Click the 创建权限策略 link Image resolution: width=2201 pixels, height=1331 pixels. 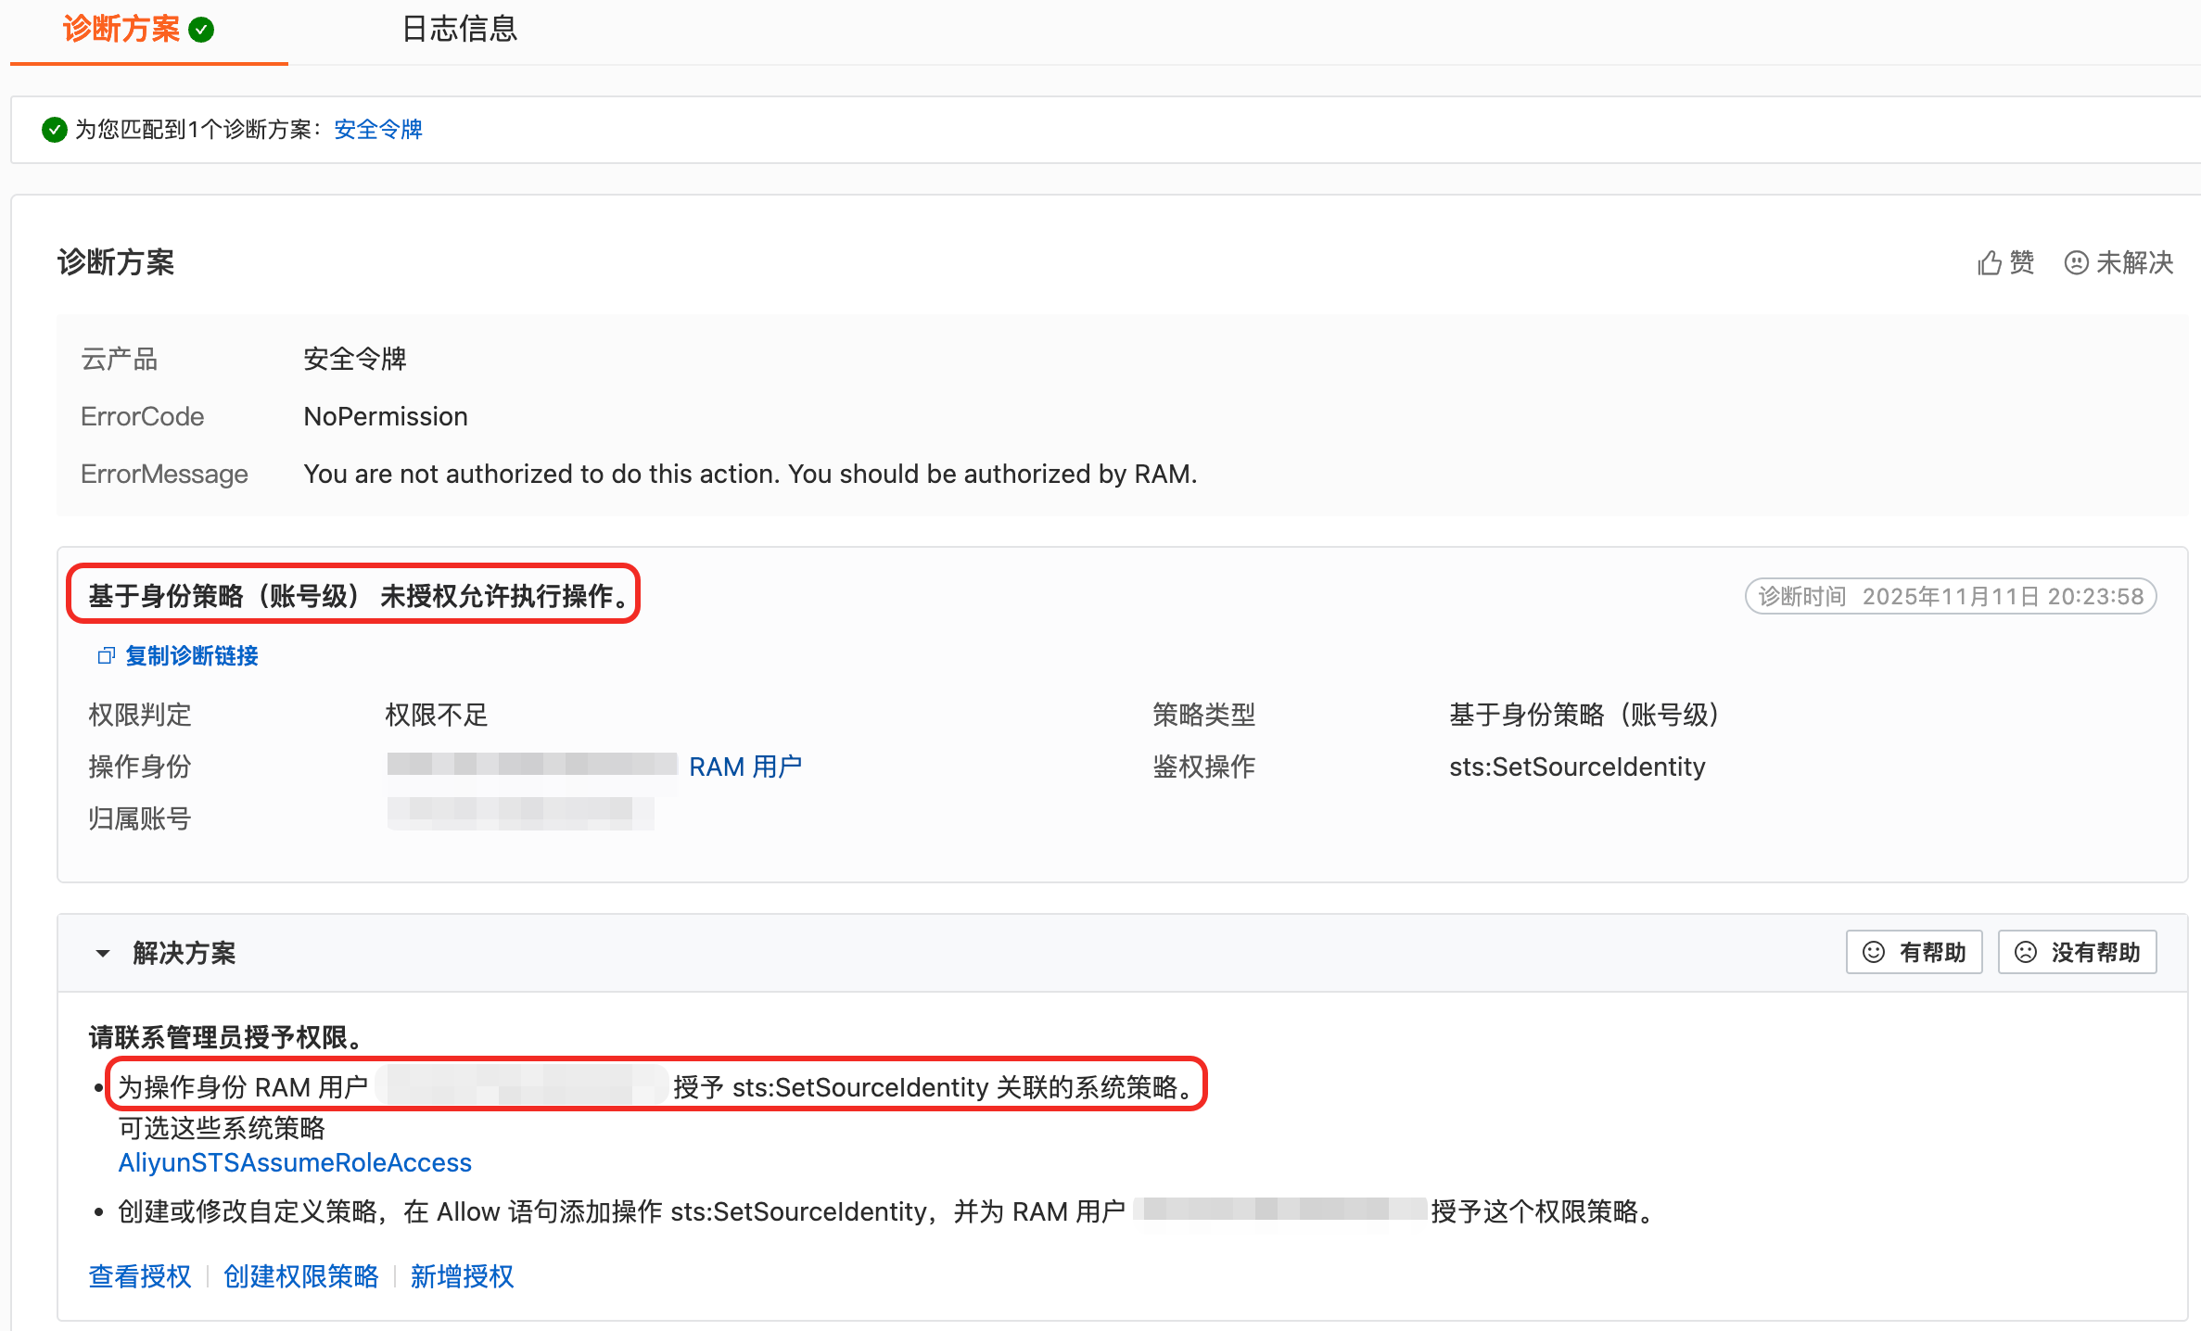pyautogui.click(x=300, y=1276)
